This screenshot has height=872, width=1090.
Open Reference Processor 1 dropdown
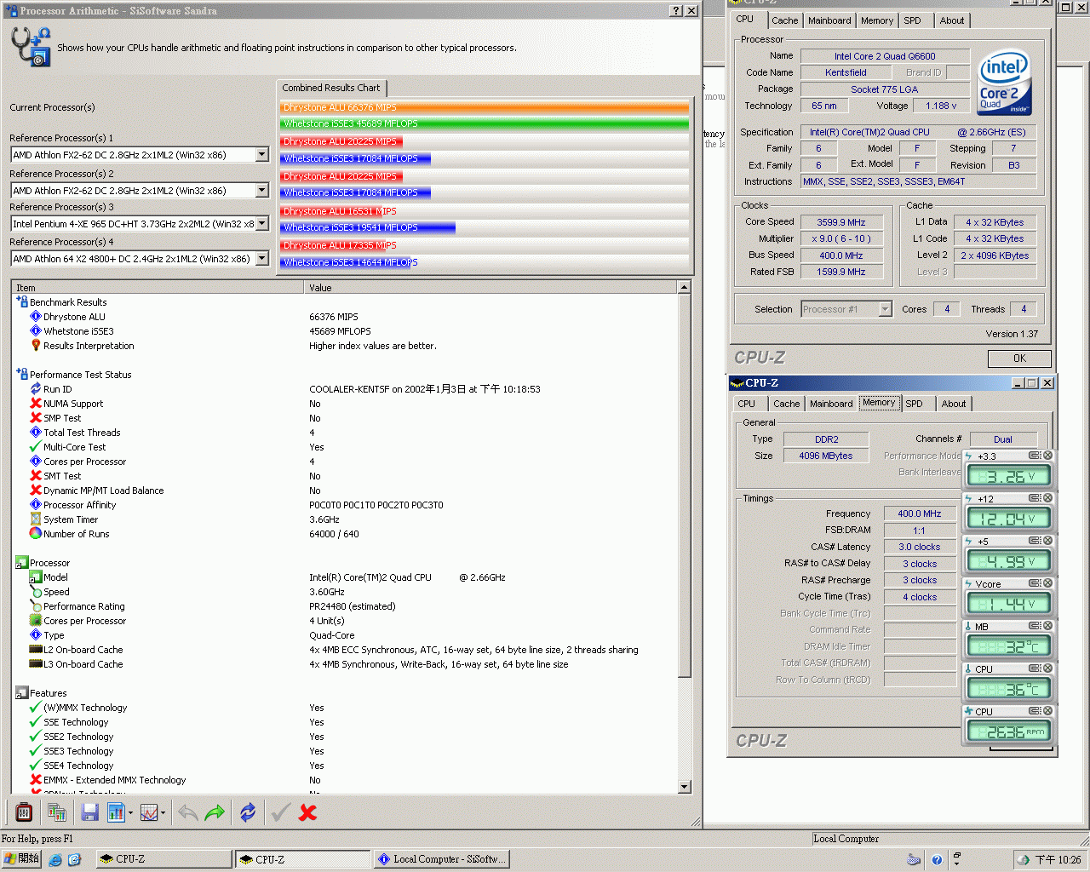(x=262, y=155)
